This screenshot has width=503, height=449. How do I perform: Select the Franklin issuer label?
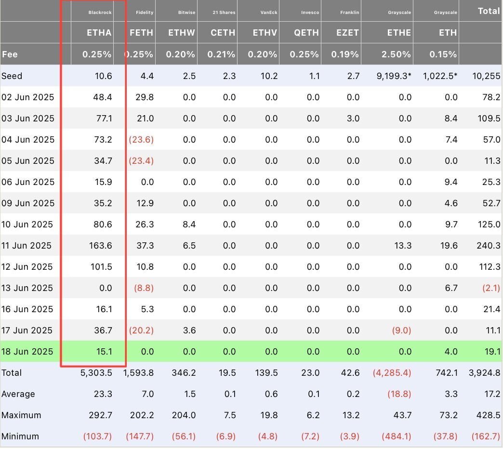(350, 13)
